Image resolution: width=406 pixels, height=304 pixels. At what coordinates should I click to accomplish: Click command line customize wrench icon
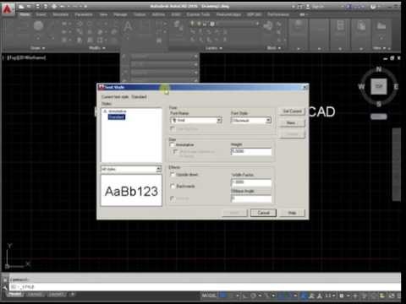click(5, 287)
